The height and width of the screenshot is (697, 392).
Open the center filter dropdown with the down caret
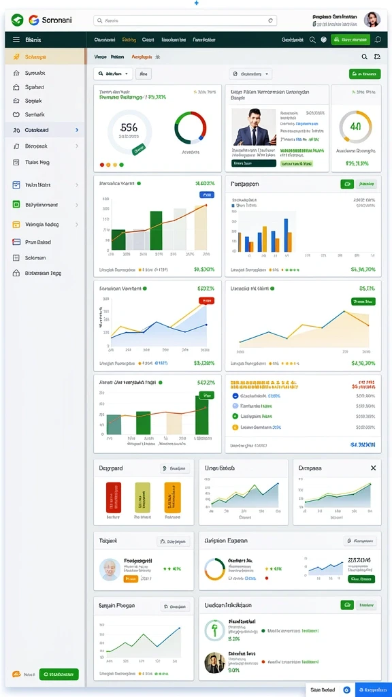(x=250, y=74)
